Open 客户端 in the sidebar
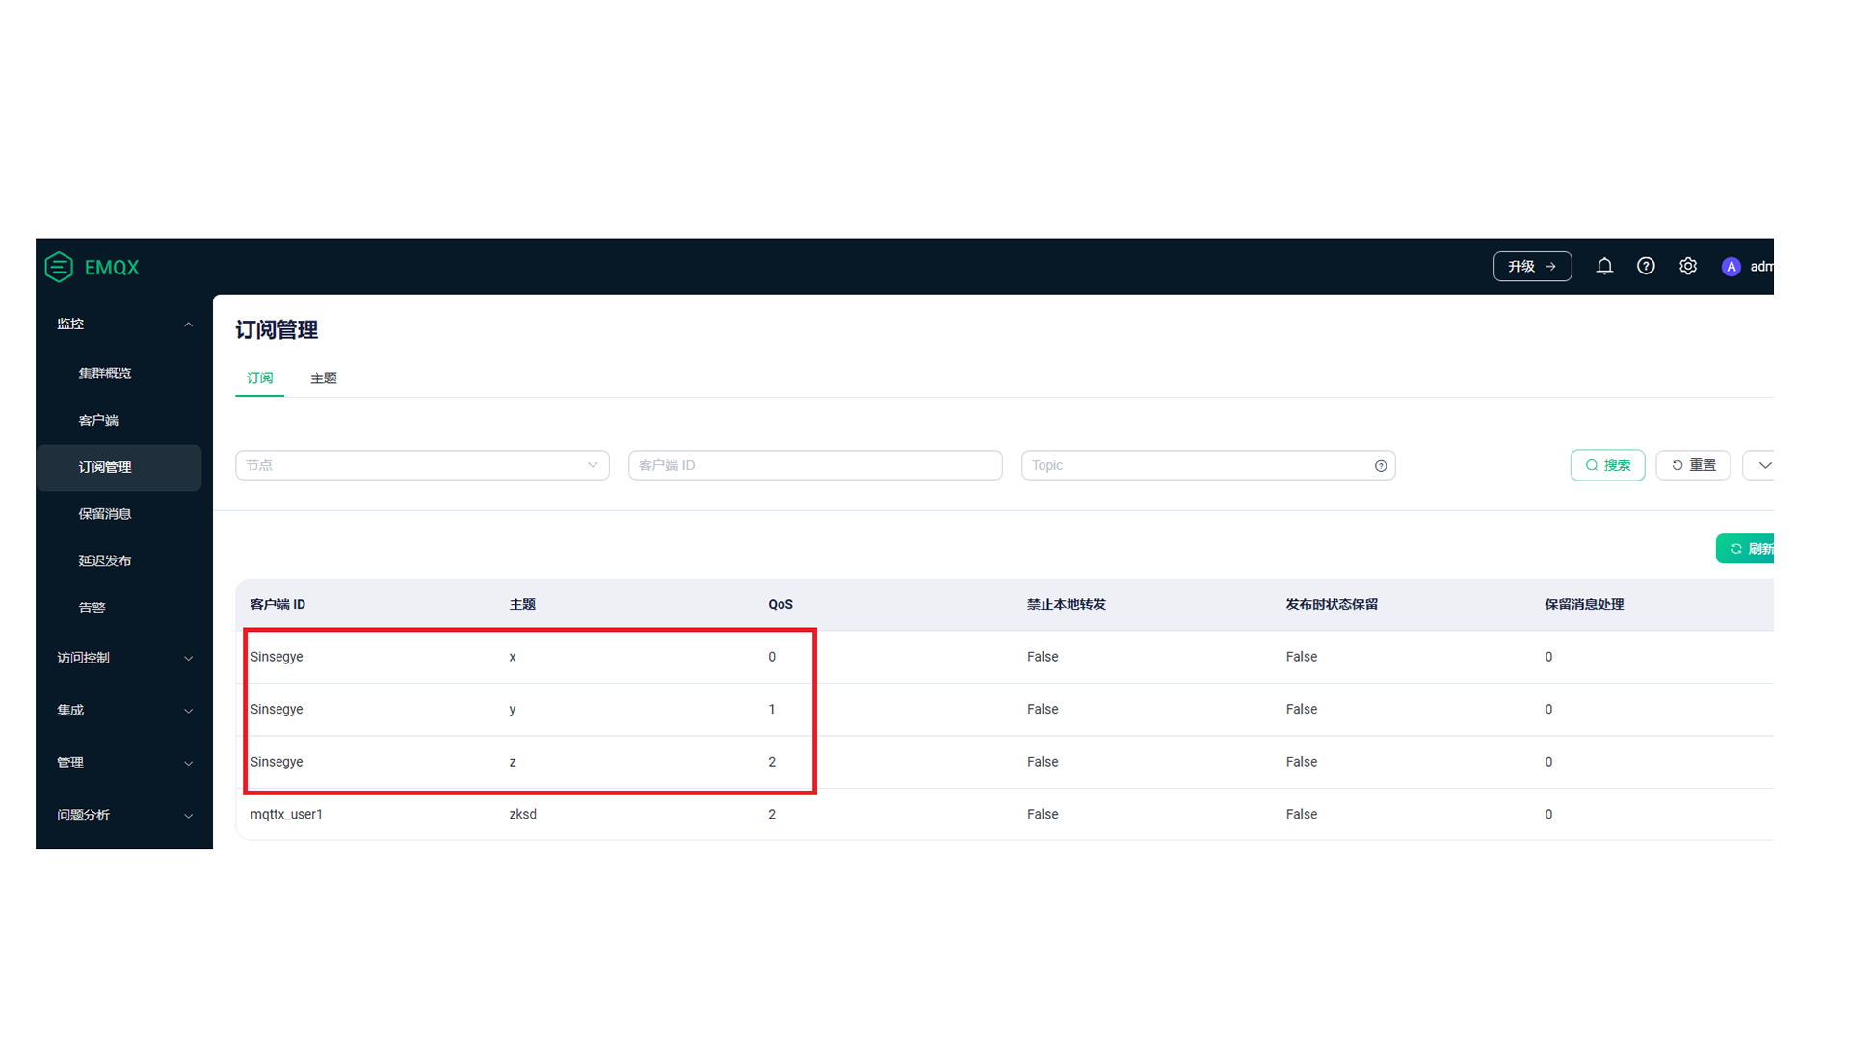 click(98, 421)
